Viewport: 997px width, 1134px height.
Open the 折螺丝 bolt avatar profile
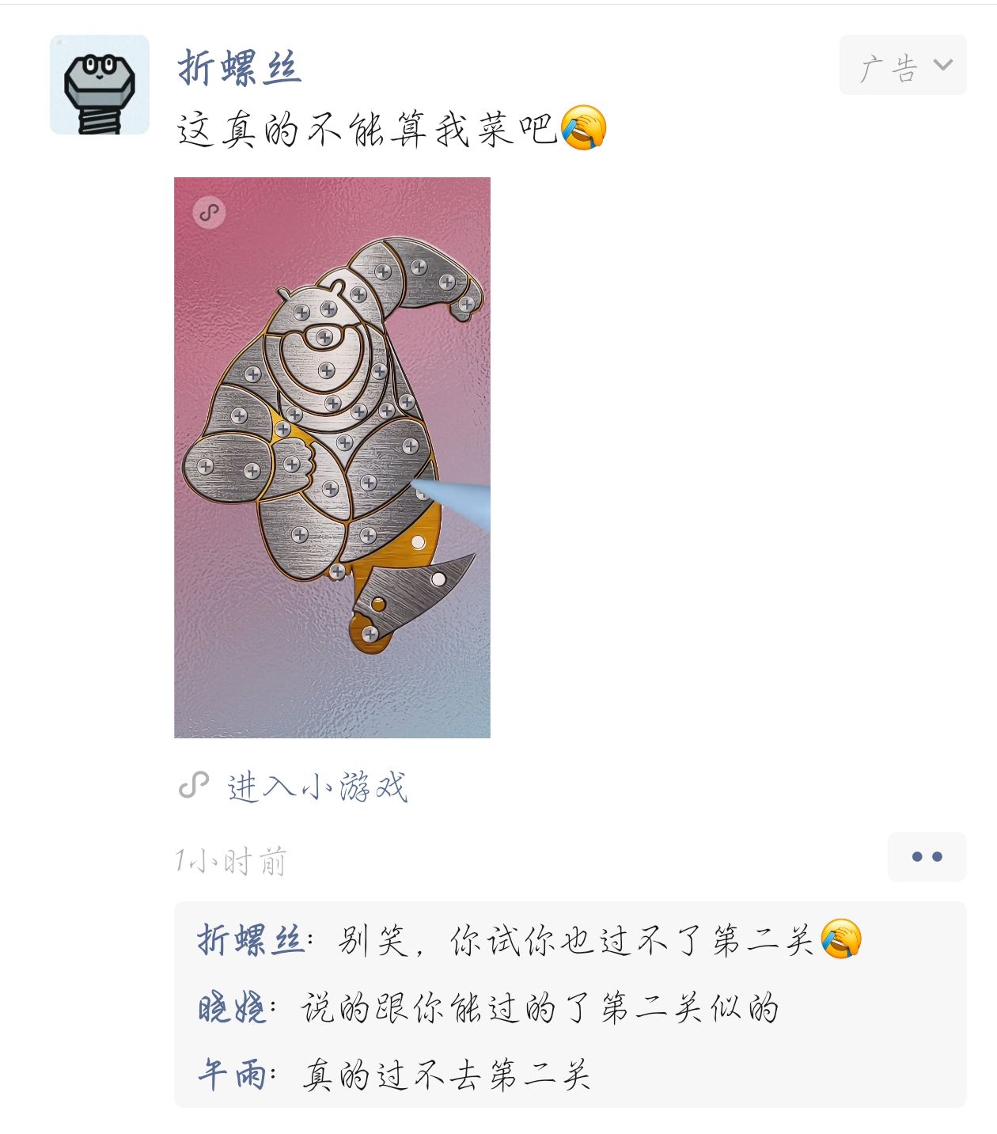point(100,85)
